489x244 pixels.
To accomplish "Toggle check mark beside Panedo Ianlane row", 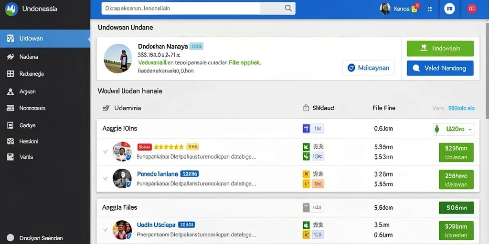I will click(x=106, y=179).
